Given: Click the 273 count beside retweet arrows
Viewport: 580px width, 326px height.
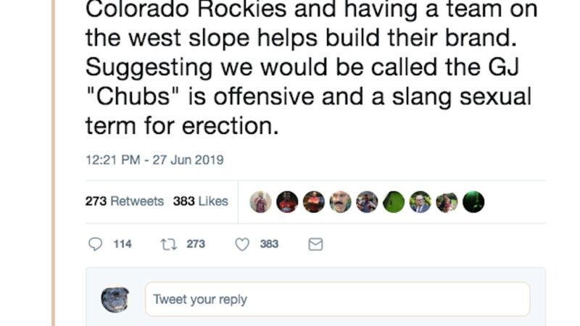Looking at the screenshot, I should click(196, 244).
